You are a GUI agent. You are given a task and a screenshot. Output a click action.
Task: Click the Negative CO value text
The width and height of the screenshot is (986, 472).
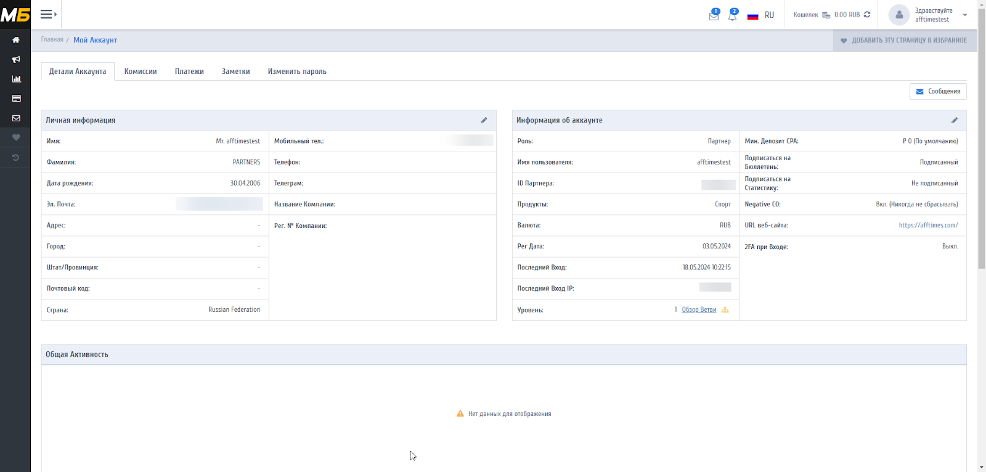[917, 205]
